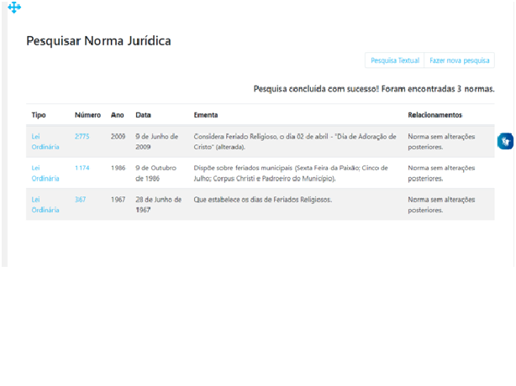Click the Relacionamentos column header
The width and height of the screenshot is (516, 386).
point(434,115)
